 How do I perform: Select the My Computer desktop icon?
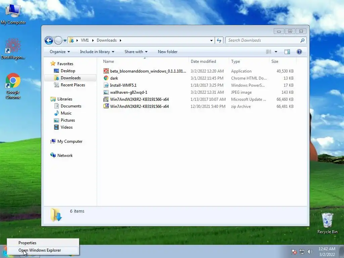tap(13, 14)
